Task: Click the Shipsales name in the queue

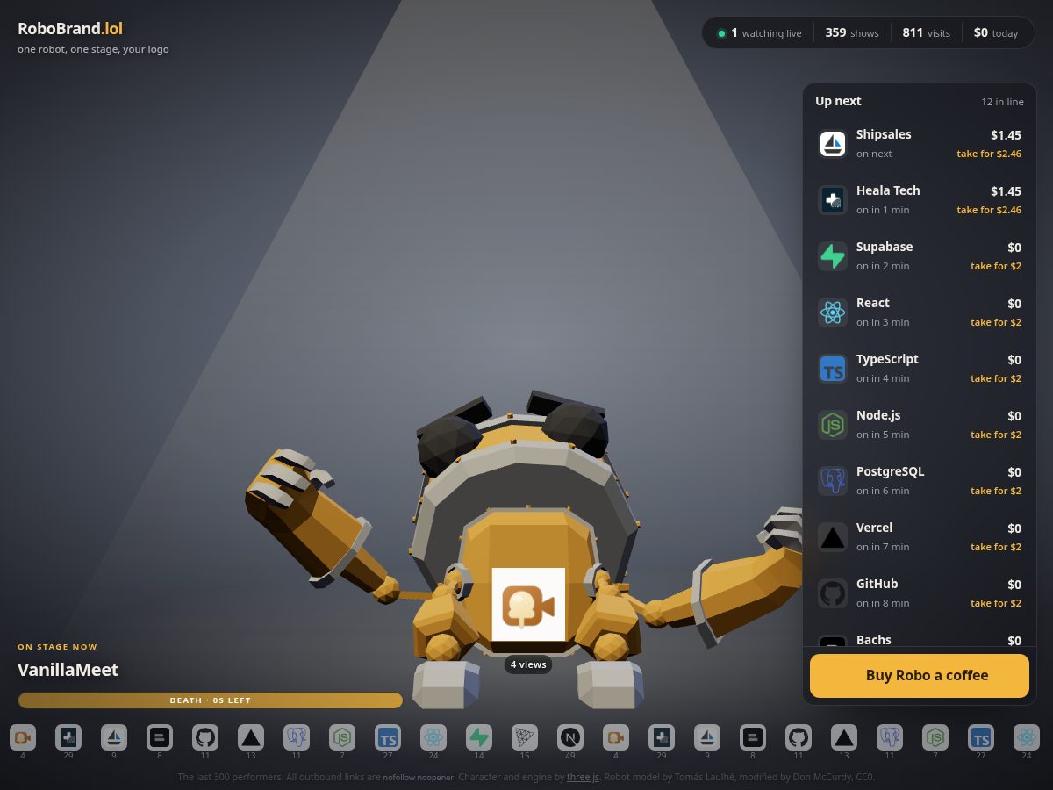Action: (884, 134)
